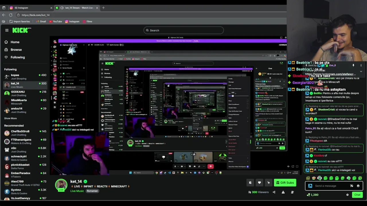The image size is (367, 206).
Task: Select the last quick emote in chat row
Action: [x=360, y=178]
